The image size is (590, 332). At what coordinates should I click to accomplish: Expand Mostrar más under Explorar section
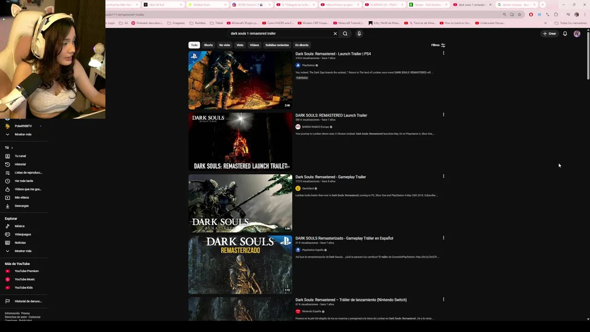24,251
